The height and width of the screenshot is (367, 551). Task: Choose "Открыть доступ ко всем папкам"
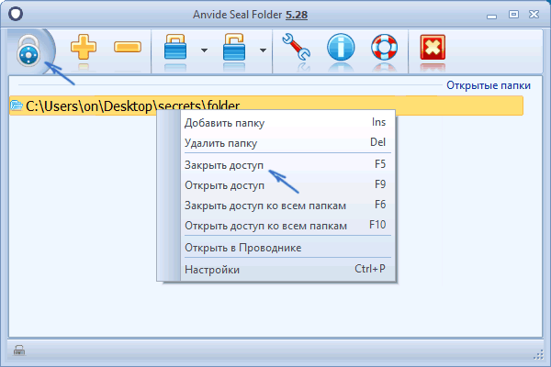(287, 225)
